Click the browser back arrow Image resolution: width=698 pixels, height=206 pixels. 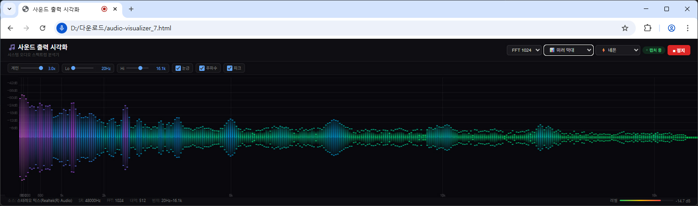tap(10, 28)
